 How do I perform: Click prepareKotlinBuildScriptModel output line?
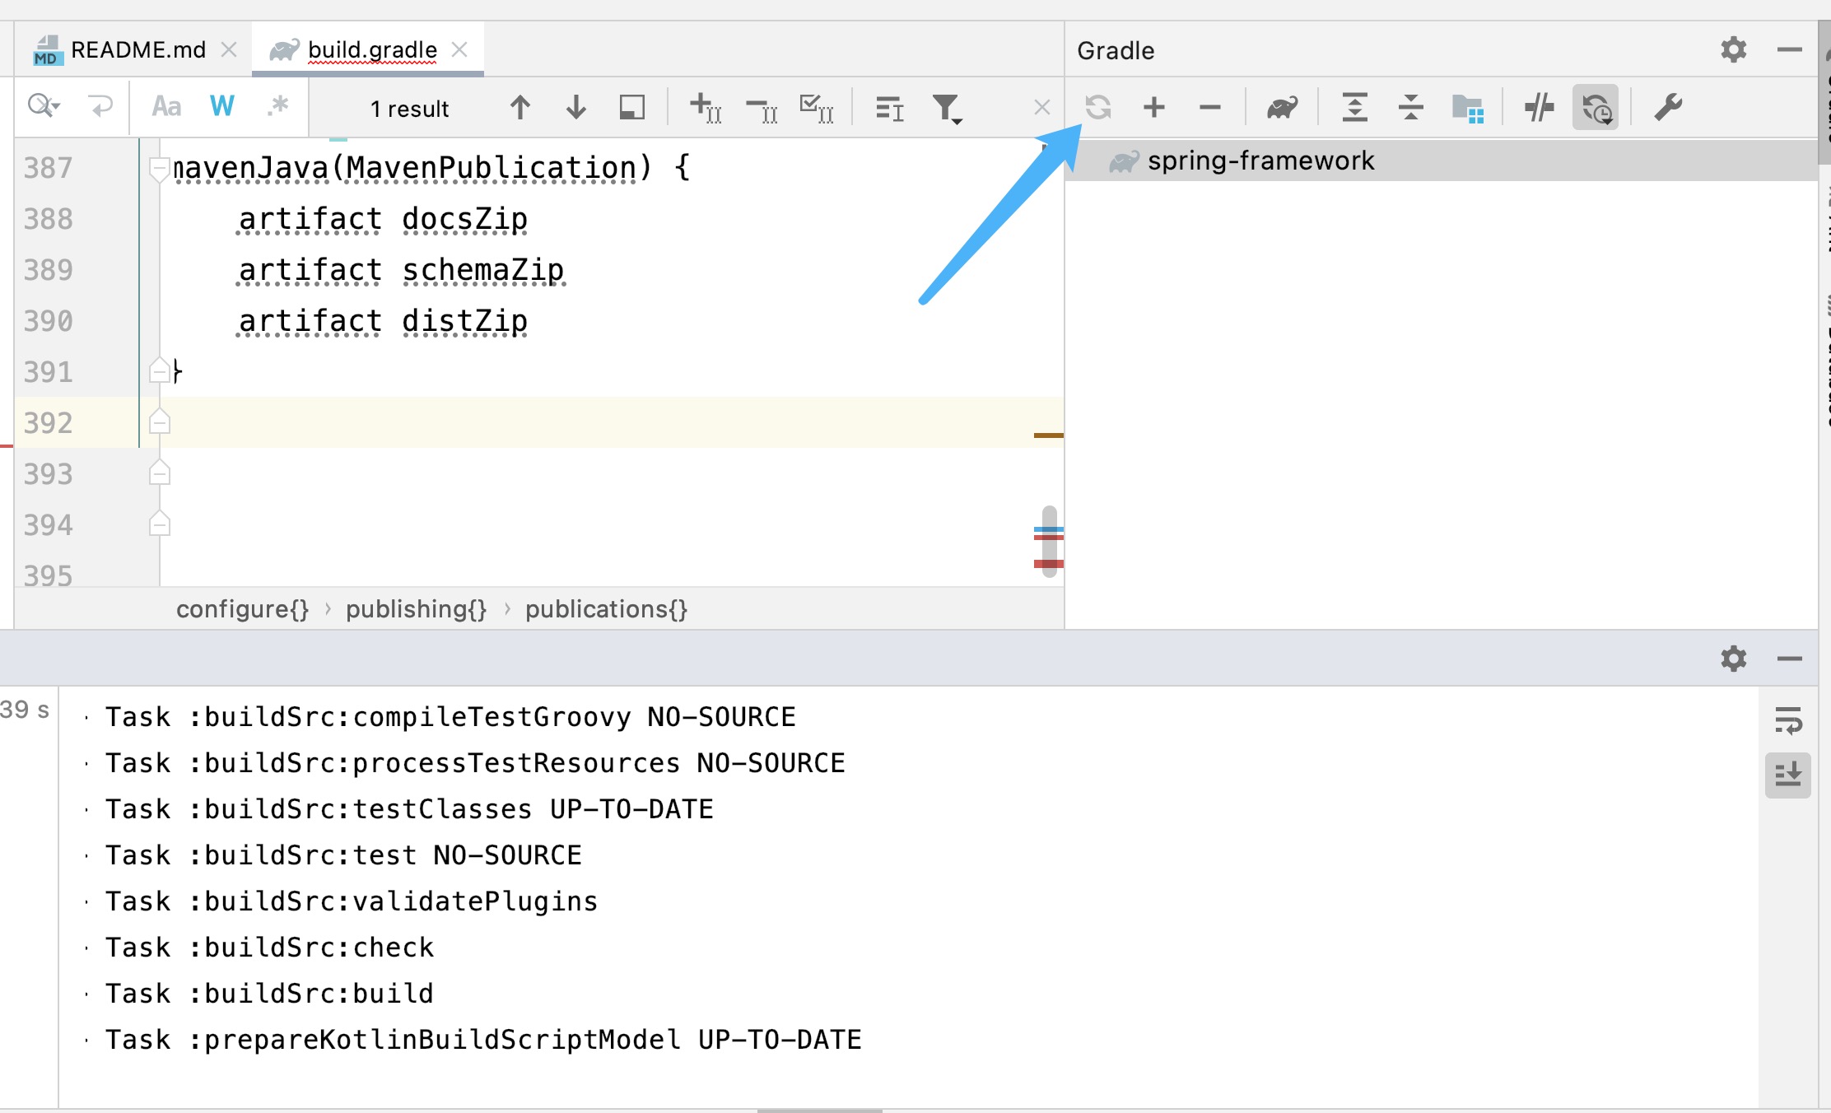point(483,1040)
